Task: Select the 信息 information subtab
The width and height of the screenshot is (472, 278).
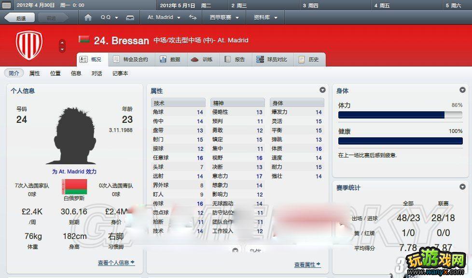Action: pos(76,73)
